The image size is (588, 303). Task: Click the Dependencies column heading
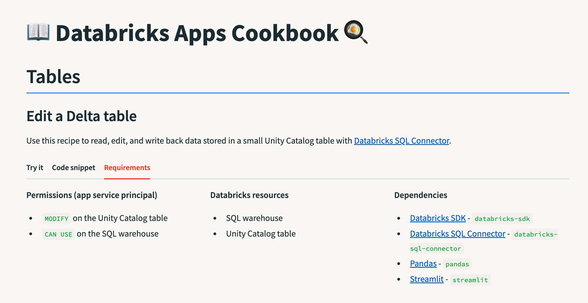click(421, 195)
